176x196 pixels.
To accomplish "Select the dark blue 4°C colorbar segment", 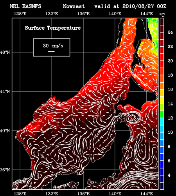I will 162,172.
